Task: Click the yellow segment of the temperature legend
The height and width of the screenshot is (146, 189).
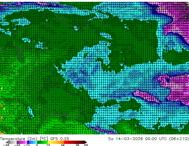Action: tap(49, 142)
